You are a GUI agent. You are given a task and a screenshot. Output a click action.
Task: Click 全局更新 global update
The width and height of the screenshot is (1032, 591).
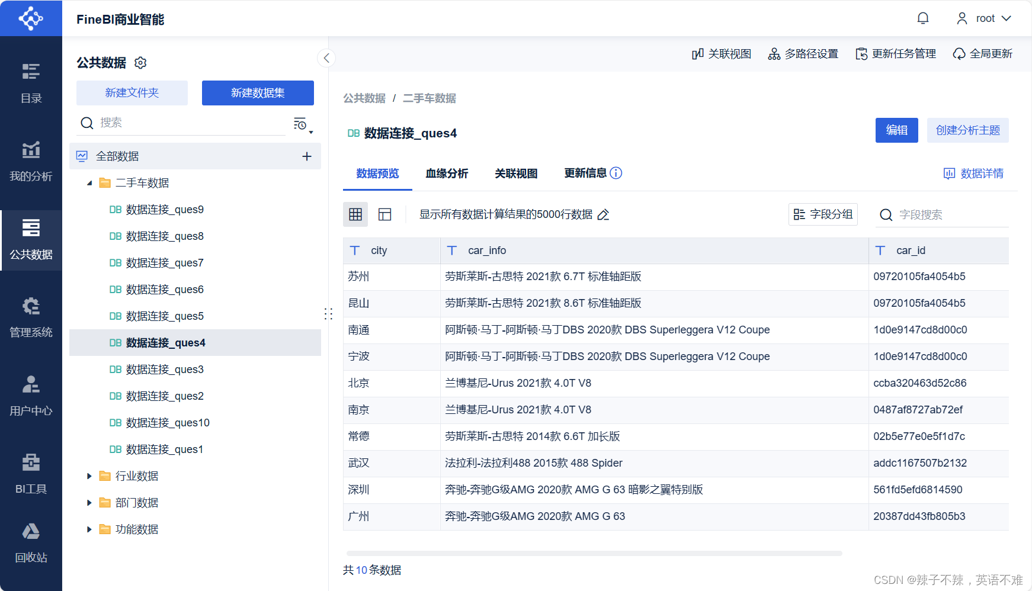click(x=983, y=54)
